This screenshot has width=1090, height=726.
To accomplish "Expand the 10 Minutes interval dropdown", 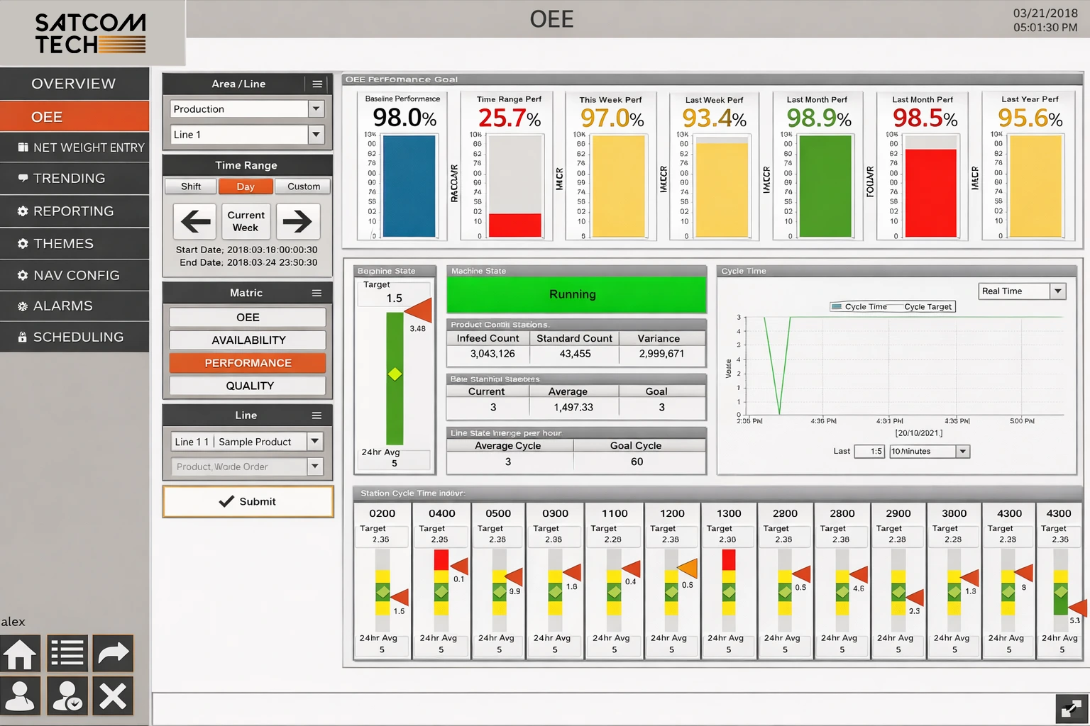I will coord(962,452).
